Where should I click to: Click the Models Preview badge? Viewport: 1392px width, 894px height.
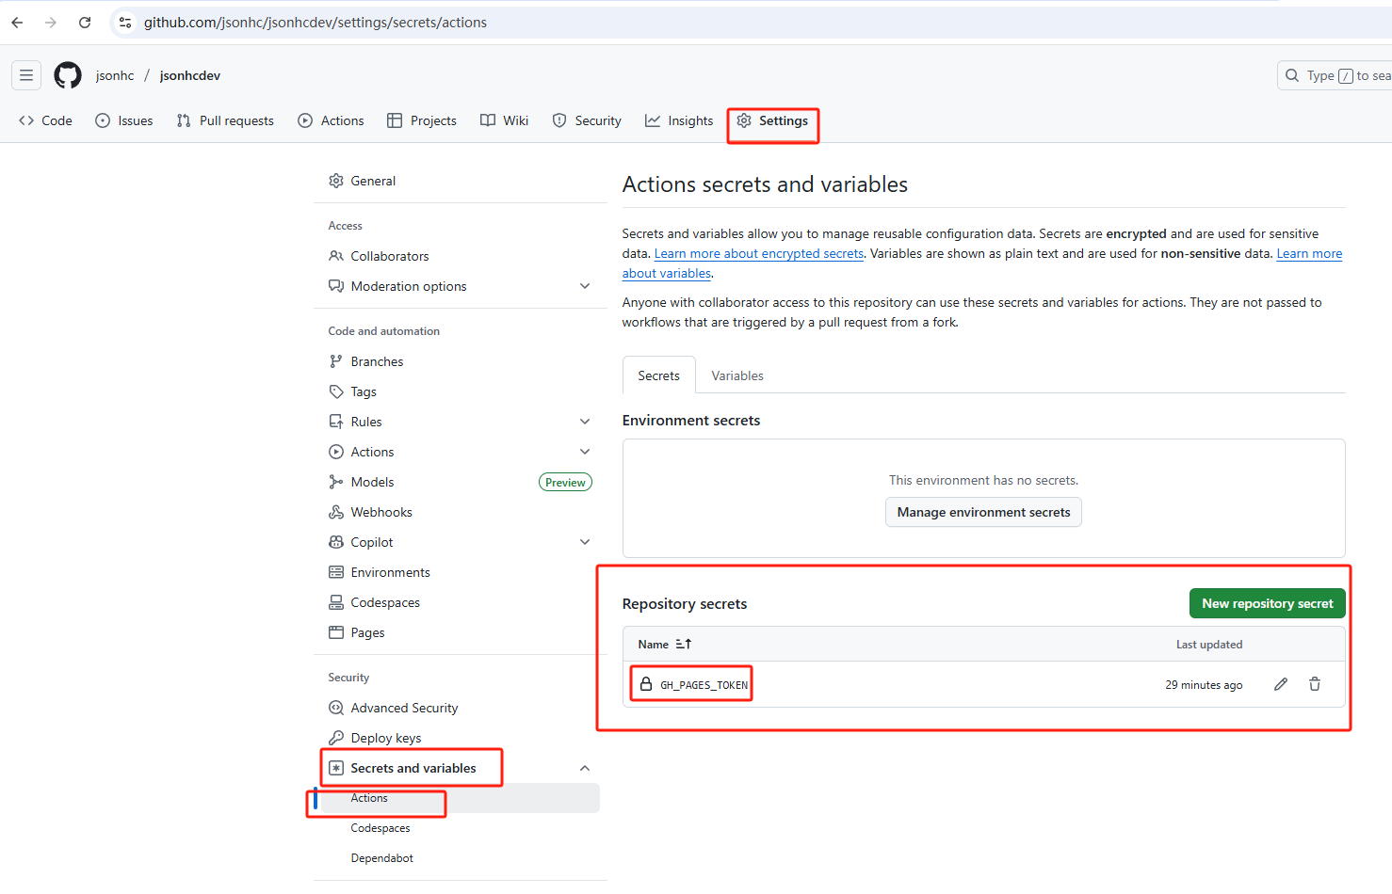click(x=565, y=482)
